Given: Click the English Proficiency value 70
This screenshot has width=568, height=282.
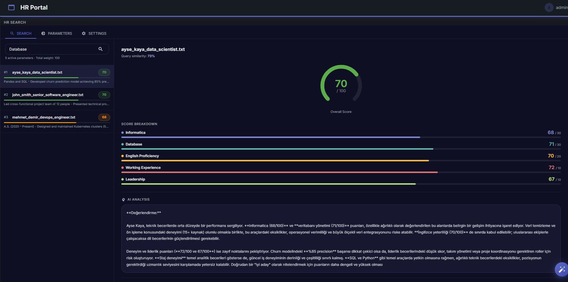Looking at the screenshot, I should [550, 156].
